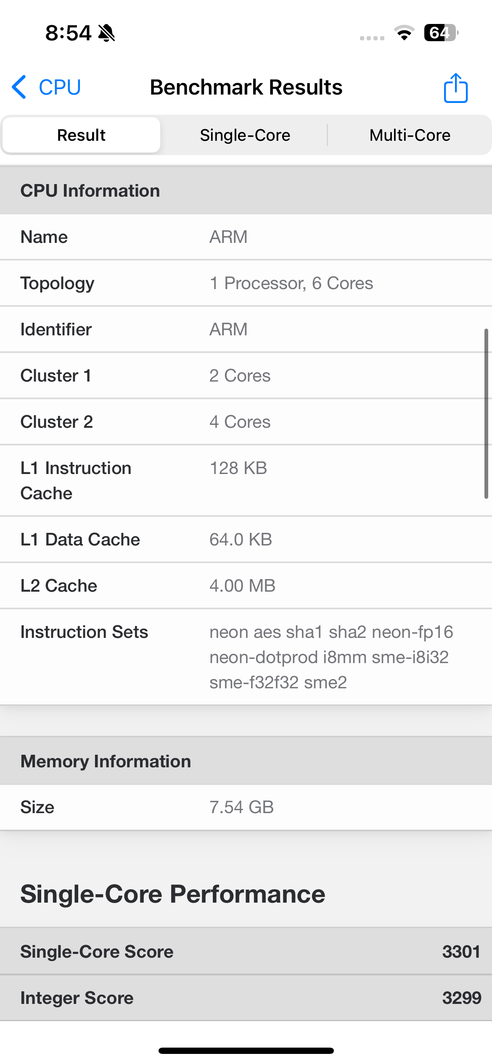Tap the L2 Cache row
The image size is (492, 1064).
(x=246, y=586)
